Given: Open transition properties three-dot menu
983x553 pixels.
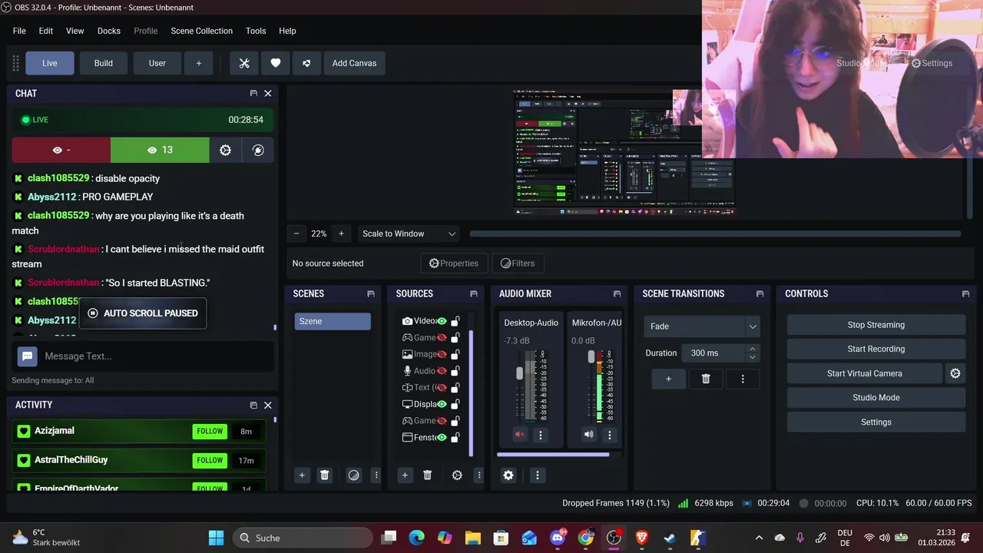Looking at the screenshot, I should [x=743, y=379].
